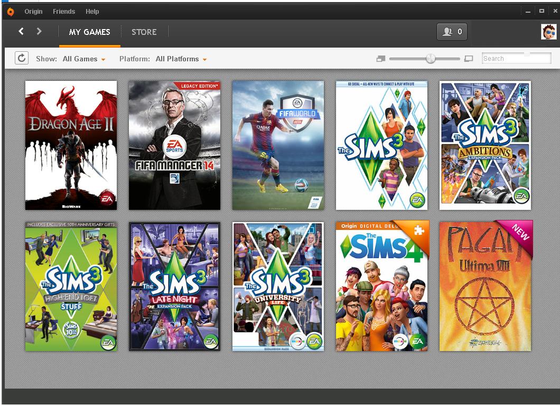Maximize the Origin window

[x=542, y=11]
